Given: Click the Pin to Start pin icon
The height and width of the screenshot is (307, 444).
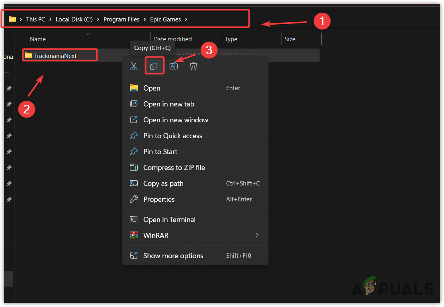Looking at the screenshot, I should coord(134,152).
